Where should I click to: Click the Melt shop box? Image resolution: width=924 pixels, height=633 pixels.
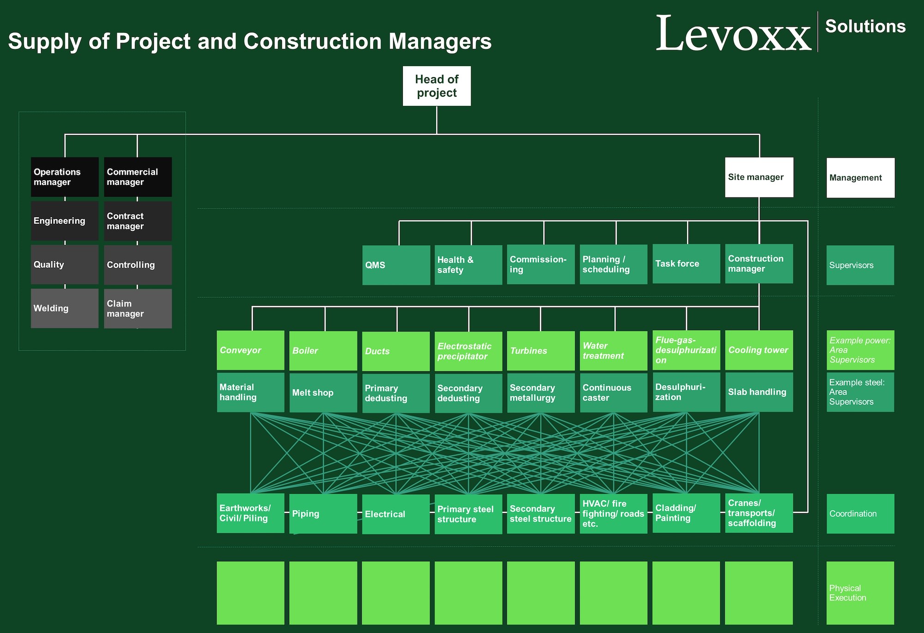click(323, 393)
